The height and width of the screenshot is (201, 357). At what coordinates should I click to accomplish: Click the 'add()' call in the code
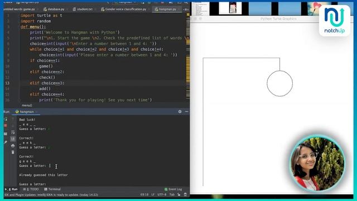pos(45,89)
